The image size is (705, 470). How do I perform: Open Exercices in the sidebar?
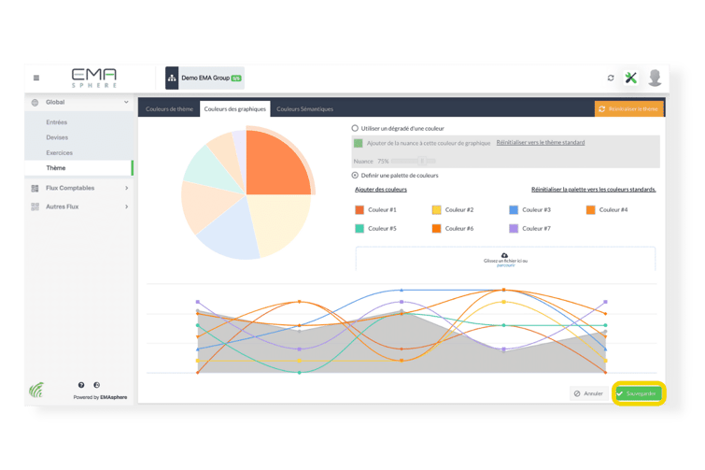(x=60, y=153)
